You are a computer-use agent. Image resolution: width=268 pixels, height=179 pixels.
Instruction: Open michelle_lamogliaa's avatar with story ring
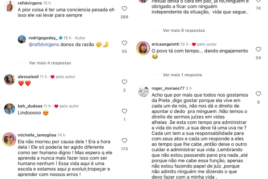pos(9,139)
